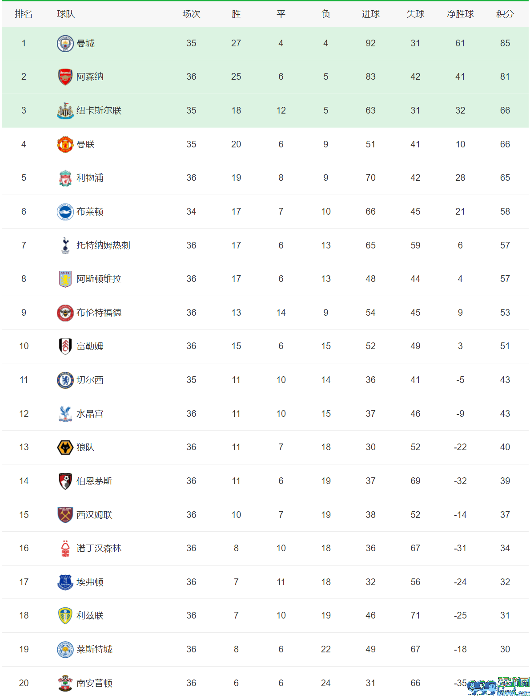530x696 pixels.
Task: Click the Newcastle United crest icon
Action: tap(65, 111)
